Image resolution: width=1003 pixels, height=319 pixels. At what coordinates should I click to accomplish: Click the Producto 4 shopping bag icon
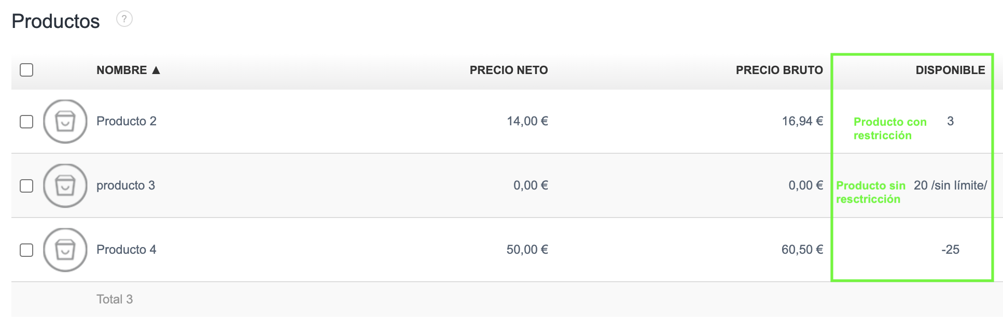(65, 250)
